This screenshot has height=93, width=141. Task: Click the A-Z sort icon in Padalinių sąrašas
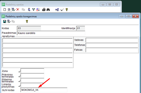click(x=38, y=10)
